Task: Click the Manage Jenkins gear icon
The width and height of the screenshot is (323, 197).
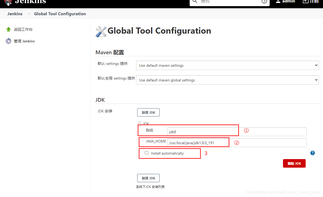Action: pos(9,41)
